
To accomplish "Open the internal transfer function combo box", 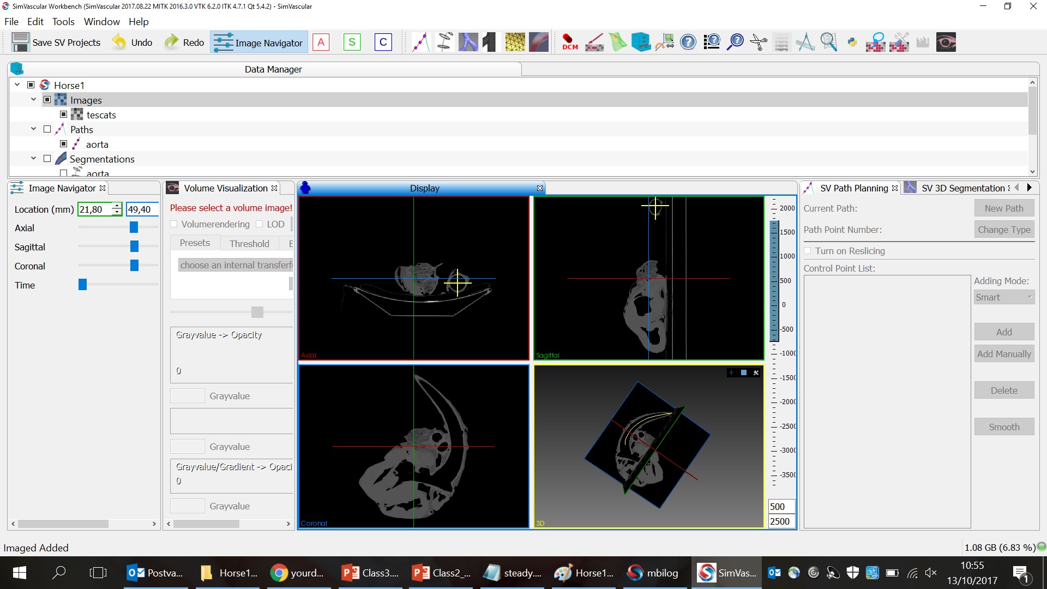I will point(236,265).
